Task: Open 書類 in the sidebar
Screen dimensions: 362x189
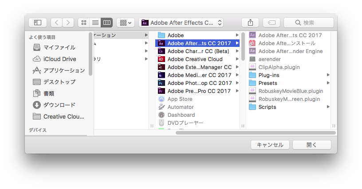Action: [x=44, y=93]
